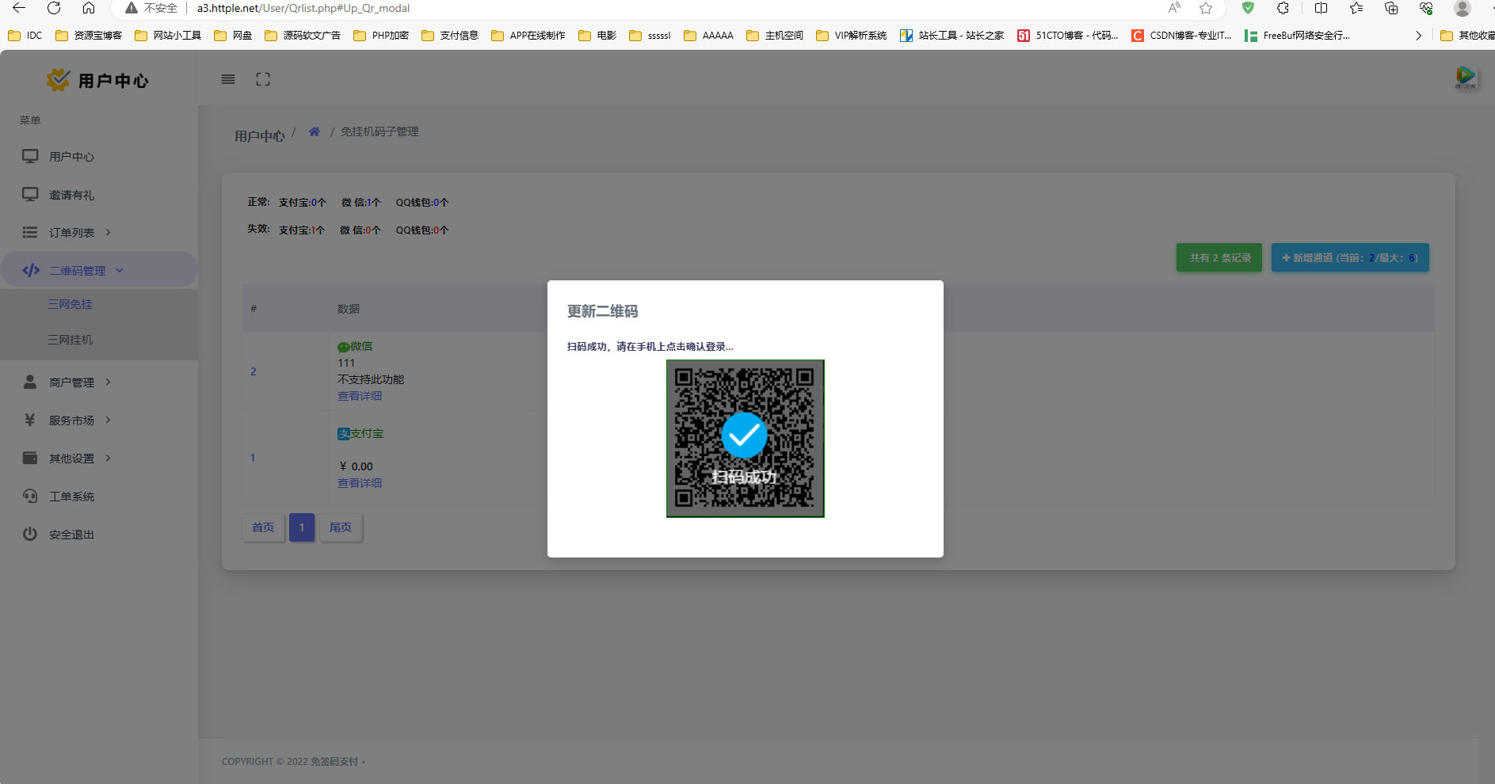Screen dimensions: 1495x784
Task: Open the 主机空间 bookmark folder
Action: 775,36
